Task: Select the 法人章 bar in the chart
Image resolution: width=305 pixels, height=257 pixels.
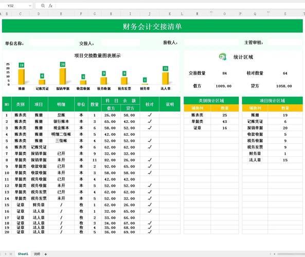Action: click(165, 78)
